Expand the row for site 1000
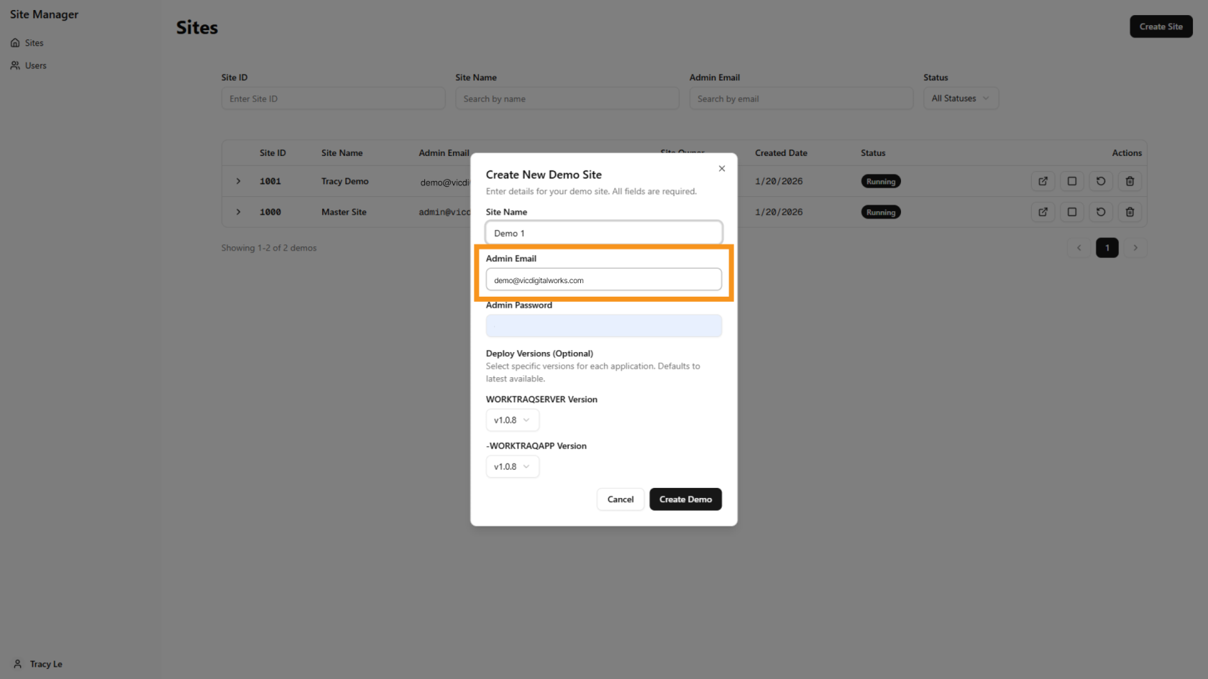 pos(238,212)
